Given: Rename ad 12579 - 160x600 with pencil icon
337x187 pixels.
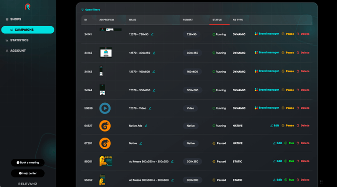Looking at the screenshot, I should [154, 72].
